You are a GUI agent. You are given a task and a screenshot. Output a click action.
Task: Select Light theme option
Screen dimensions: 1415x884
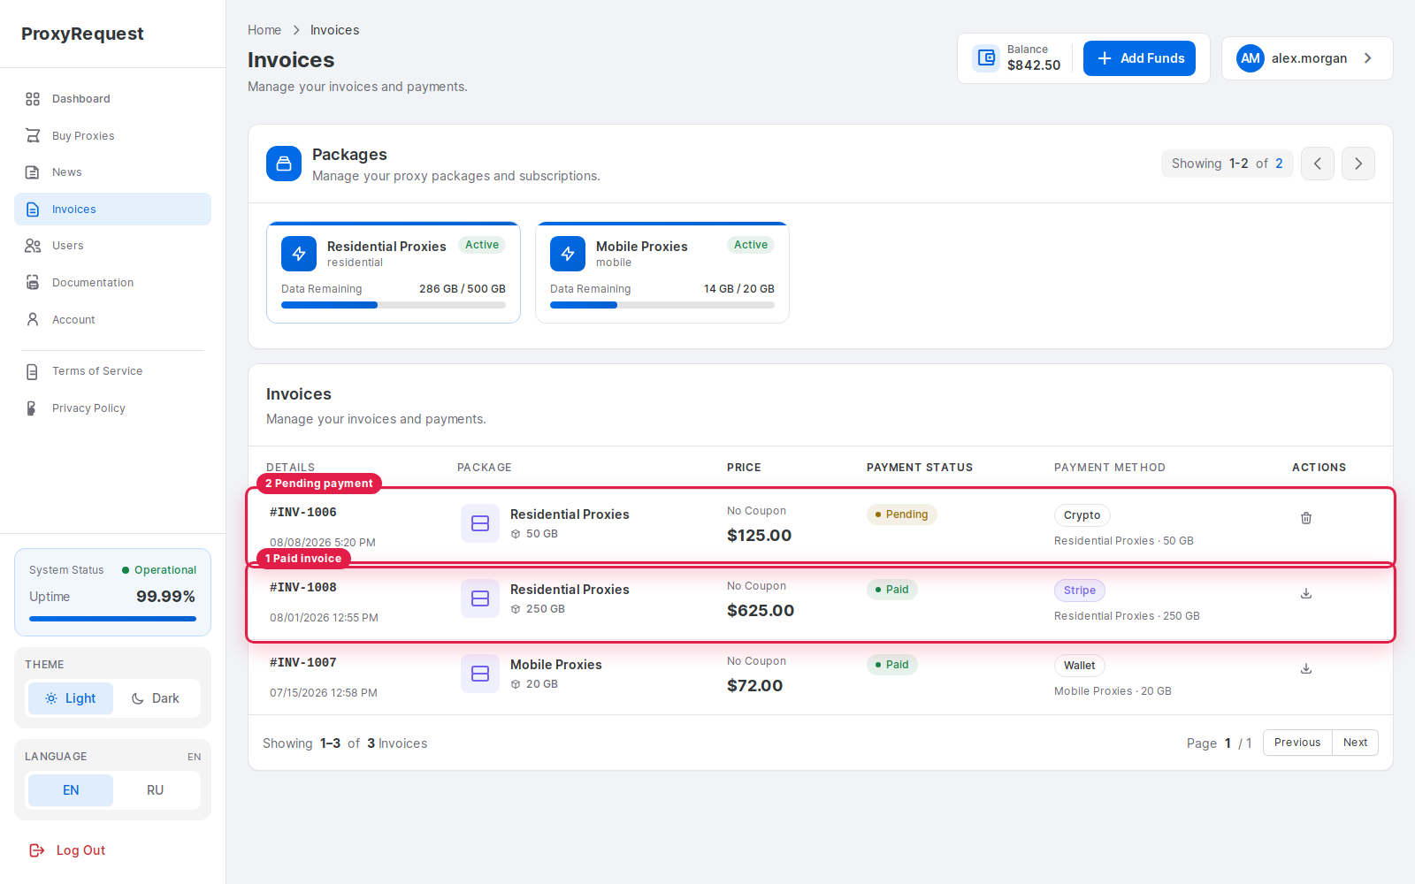pos(71,698)
